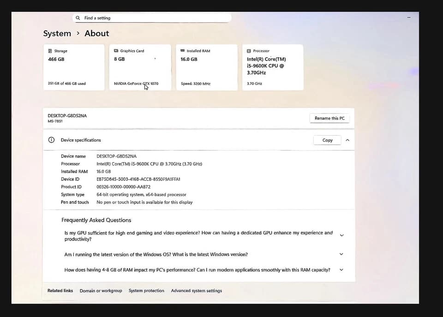This screenshot has height=317, width=443.
Task: Expand the latest Windows version FAQ
Action: (341, 254)
